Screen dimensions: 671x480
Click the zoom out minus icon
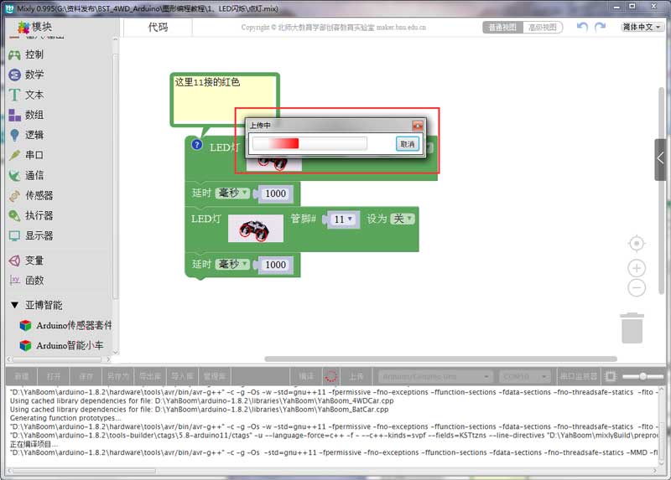click(x=637, y=288)
